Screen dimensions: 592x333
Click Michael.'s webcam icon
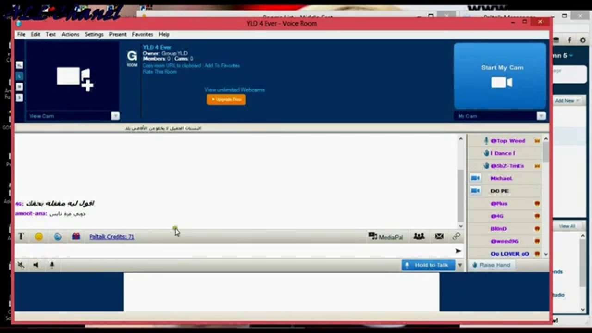click(475, 178)
